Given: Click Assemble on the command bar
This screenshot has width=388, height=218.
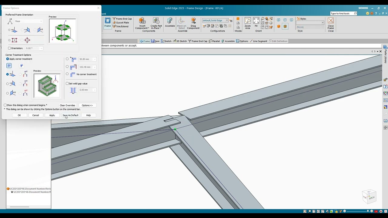Looking at the screenshot, I should pyautogui.click(x=228, y=41).
